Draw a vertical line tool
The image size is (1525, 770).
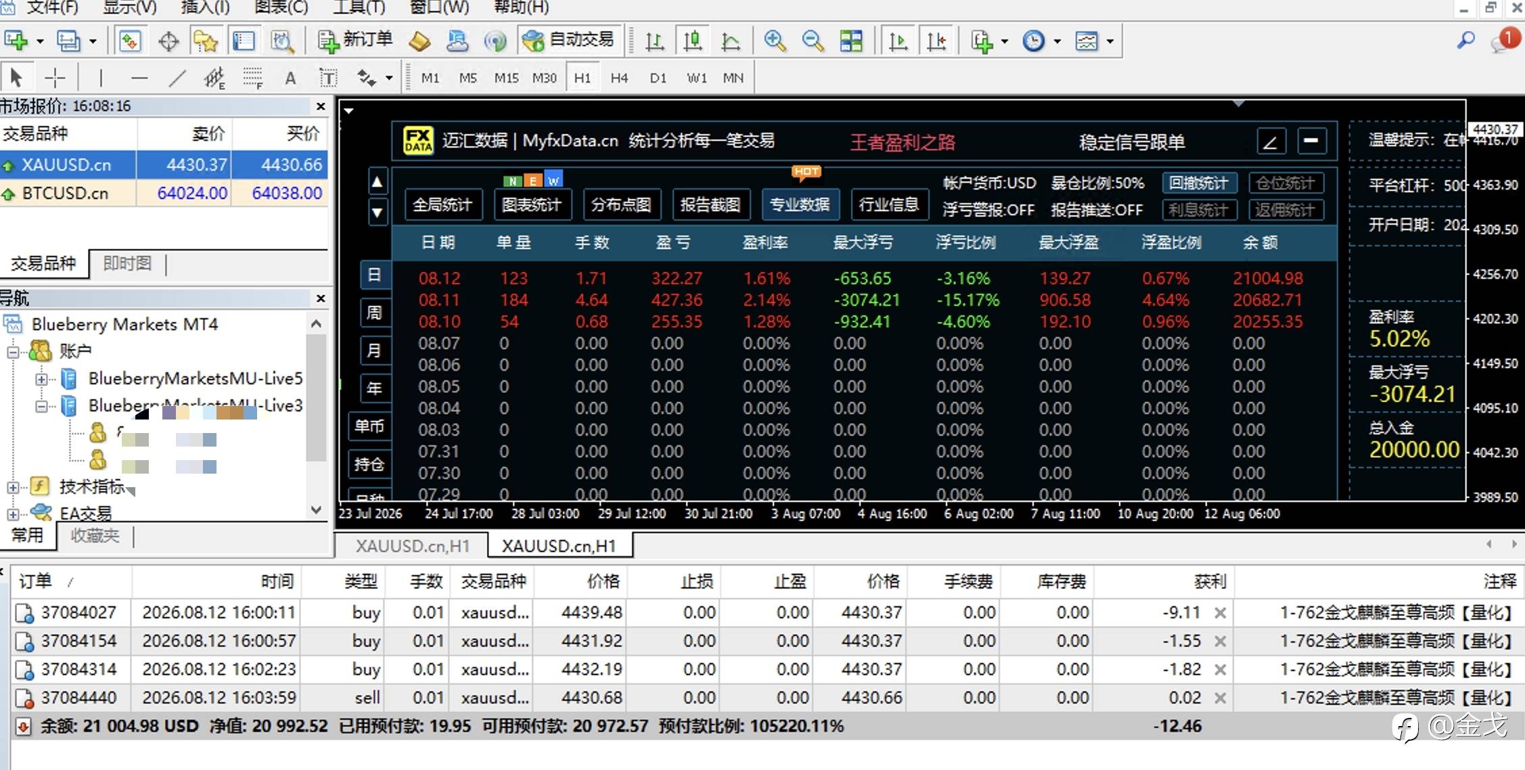coord(101,78)
